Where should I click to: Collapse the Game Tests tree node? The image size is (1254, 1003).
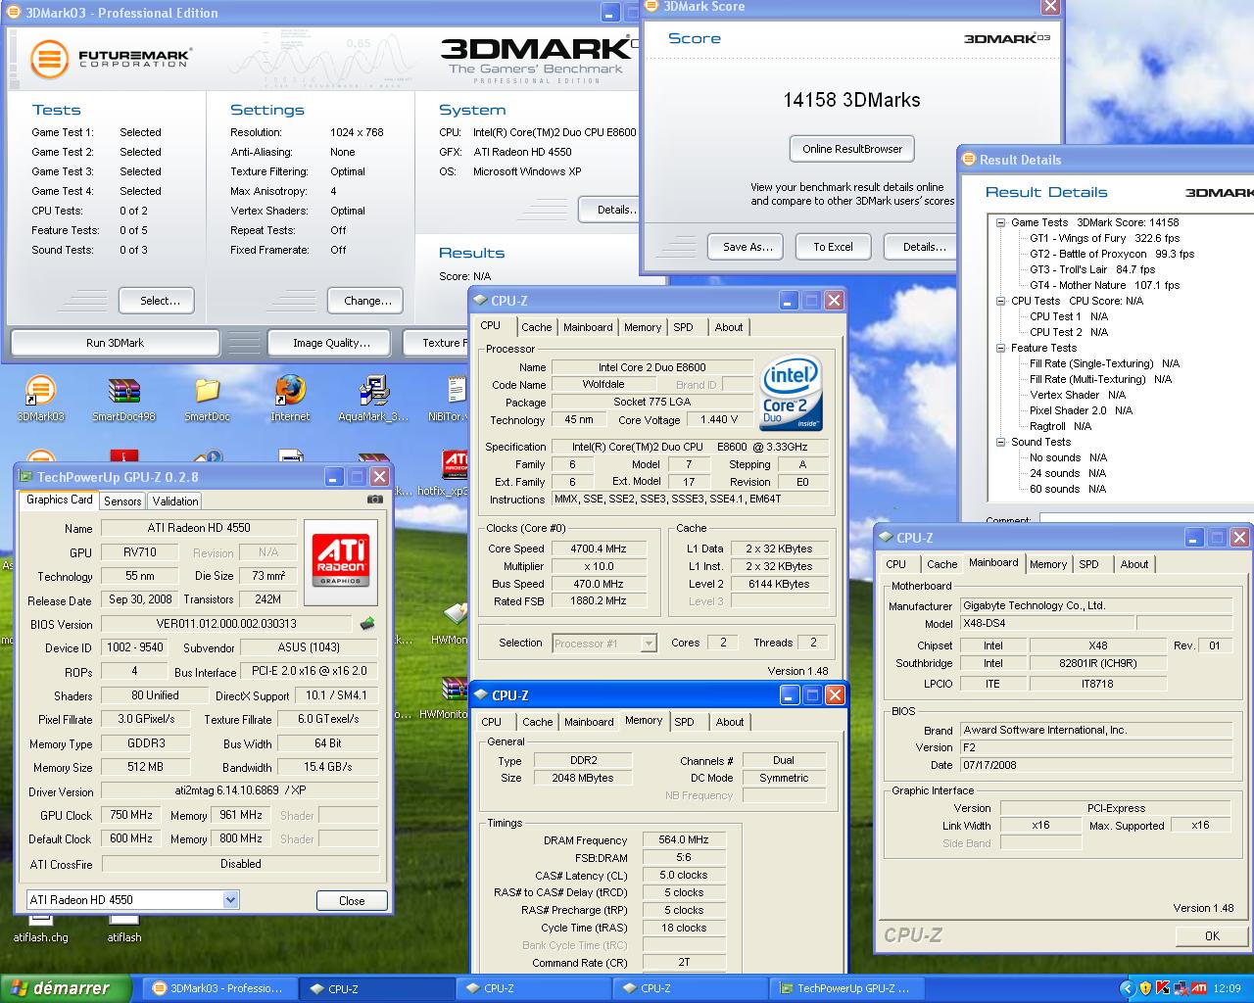point(1001,222)
